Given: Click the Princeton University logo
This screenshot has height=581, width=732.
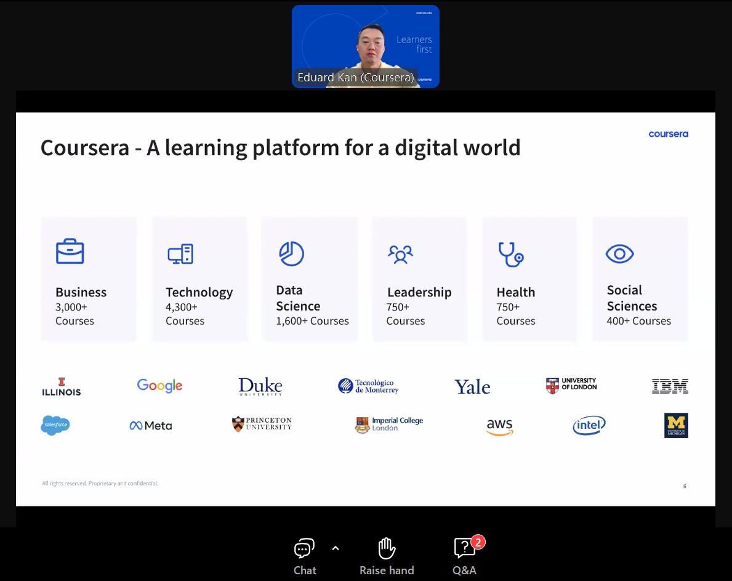Looking at the screenshot, I should (262, 424).
